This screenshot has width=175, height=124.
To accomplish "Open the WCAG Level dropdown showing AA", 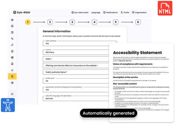I will pyautogui.click(x=76, y=81).
